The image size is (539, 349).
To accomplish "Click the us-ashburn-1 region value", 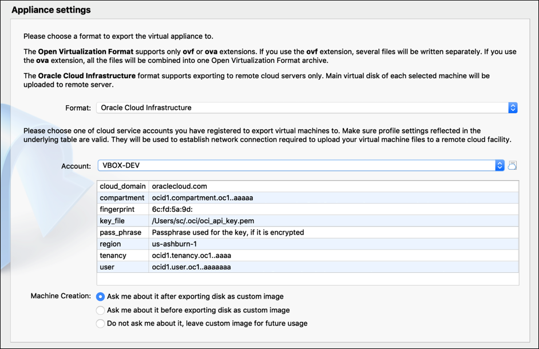I will pyautogui.click(x=334, y=244).
